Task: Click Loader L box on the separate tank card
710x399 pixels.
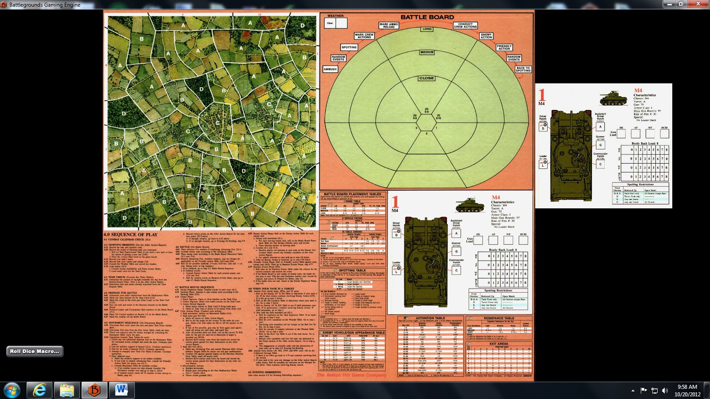Action: pyautogui.click(x=543, y=164)
